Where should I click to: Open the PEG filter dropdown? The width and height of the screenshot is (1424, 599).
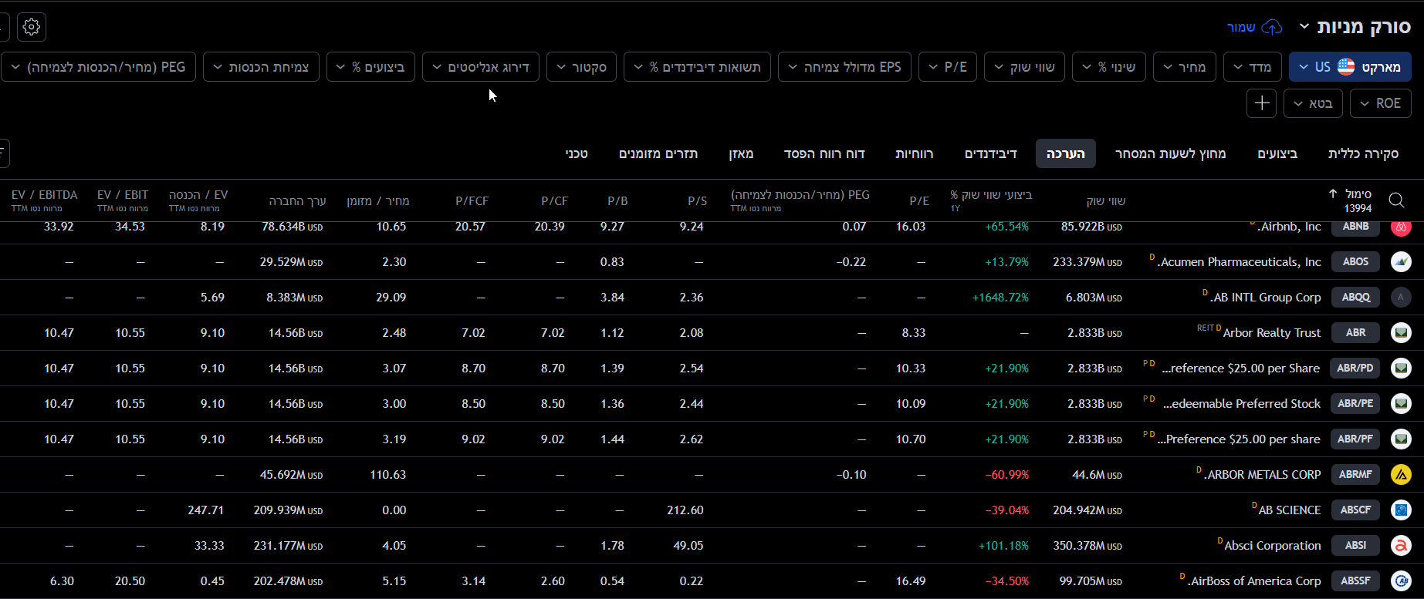99,67
